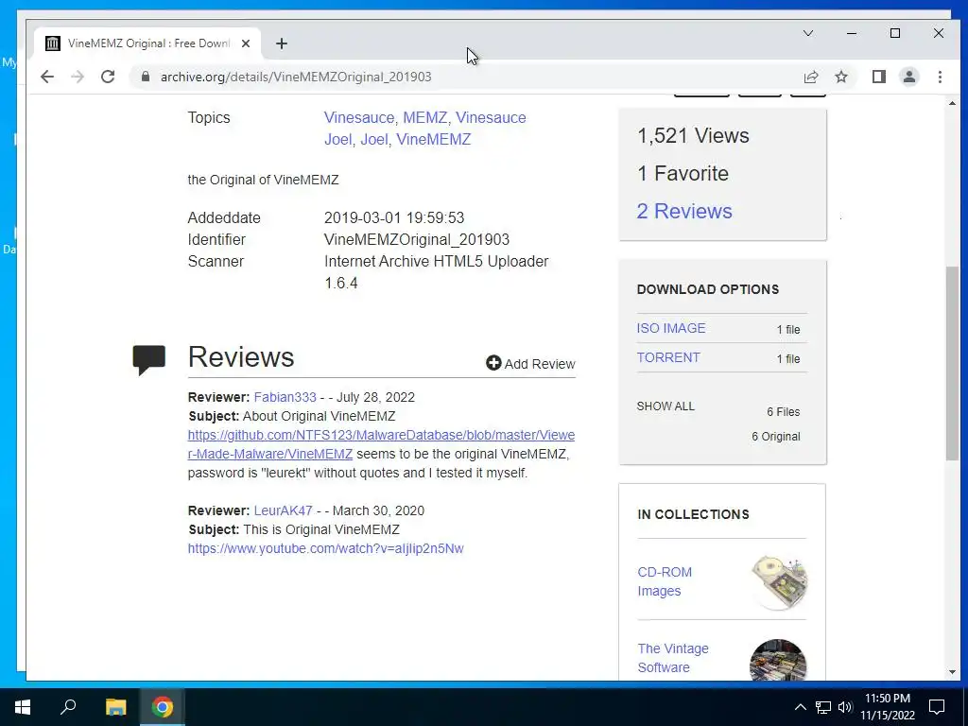Open the taskbar clock and date
The image size is (968, 726).
coord(887,707)
